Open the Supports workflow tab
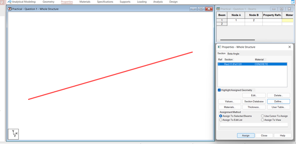 point(125,2)
